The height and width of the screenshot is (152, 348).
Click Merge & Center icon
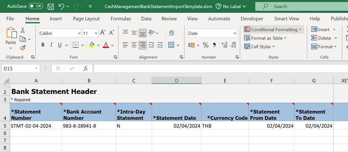(171, 45)
